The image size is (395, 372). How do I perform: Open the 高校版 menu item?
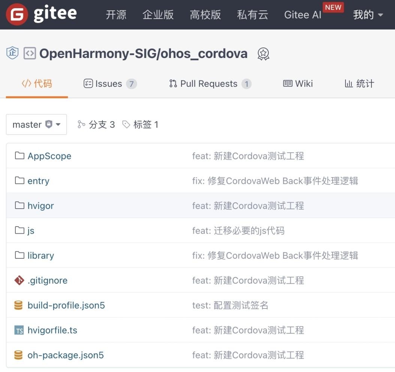[205, 15]
